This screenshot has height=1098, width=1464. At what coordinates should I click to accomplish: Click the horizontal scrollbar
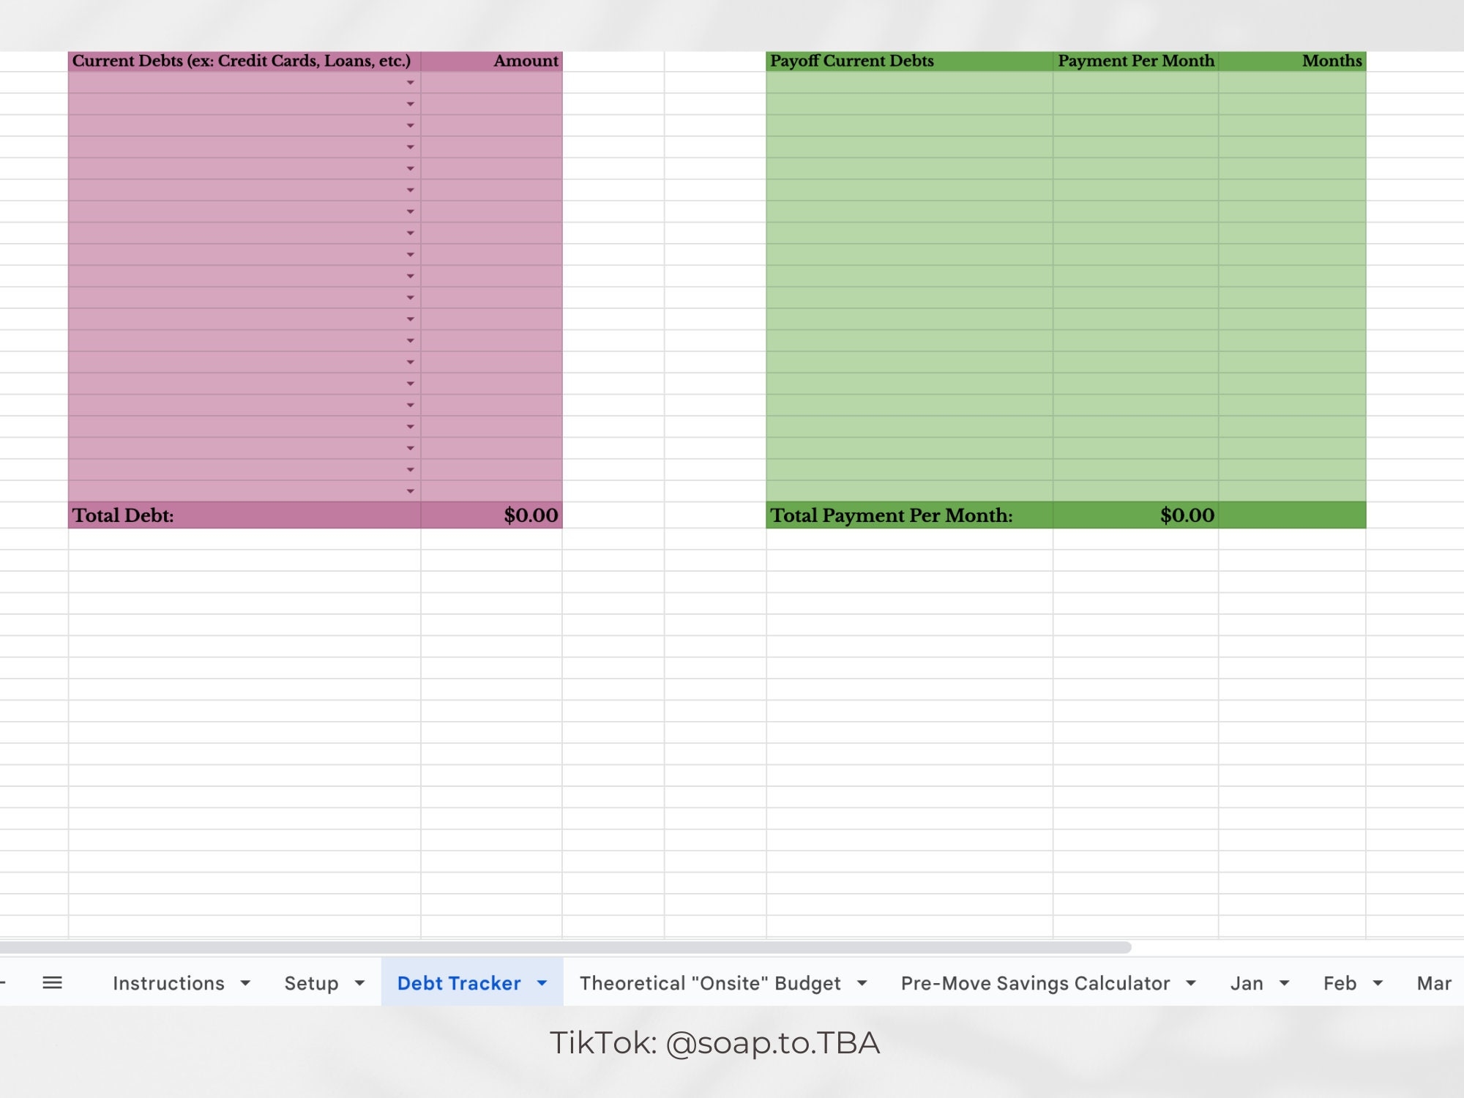pos(564,947)
